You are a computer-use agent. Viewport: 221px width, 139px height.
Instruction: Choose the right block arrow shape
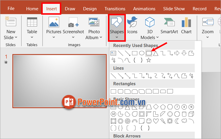click(x=177, y=53)
